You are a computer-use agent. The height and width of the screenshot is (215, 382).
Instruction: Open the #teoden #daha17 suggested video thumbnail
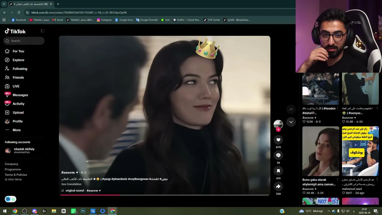[x=321, y=89]
